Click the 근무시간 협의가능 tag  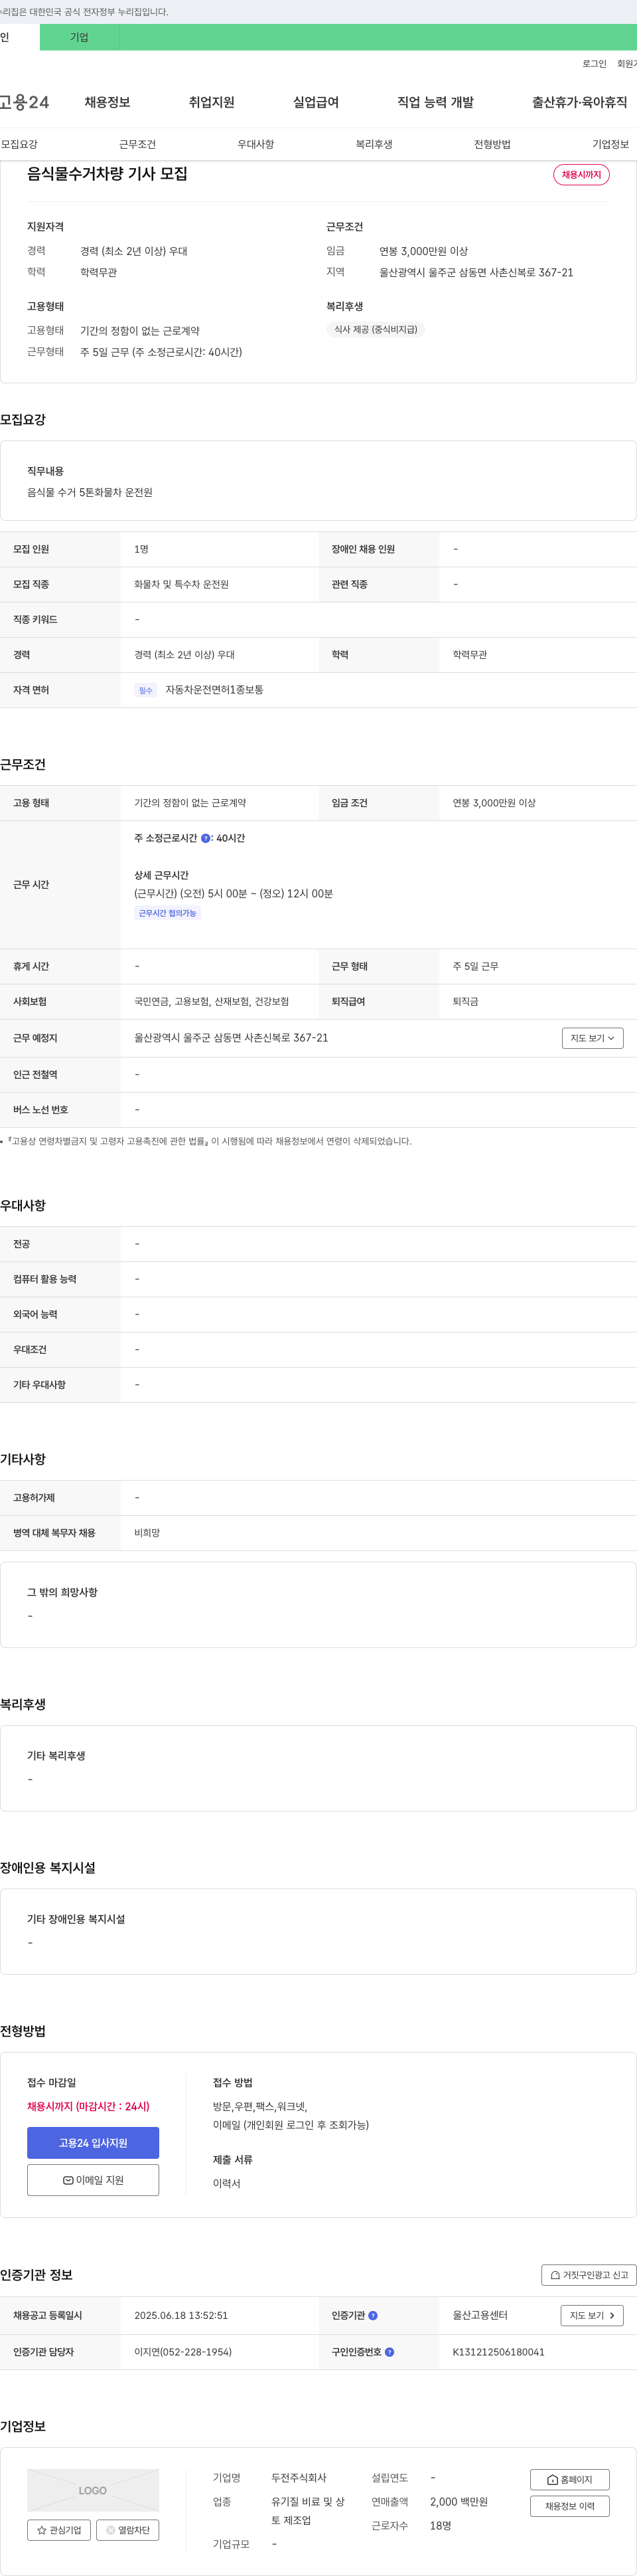[167, 913]
